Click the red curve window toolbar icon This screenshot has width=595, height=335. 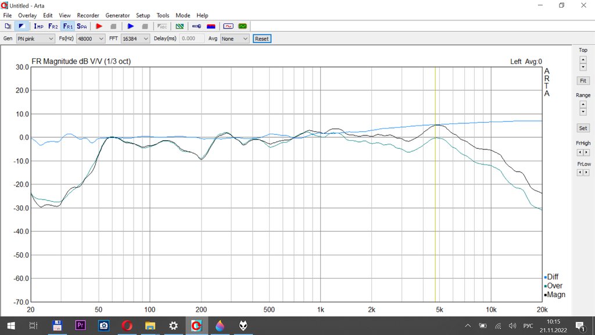[228, 26]
